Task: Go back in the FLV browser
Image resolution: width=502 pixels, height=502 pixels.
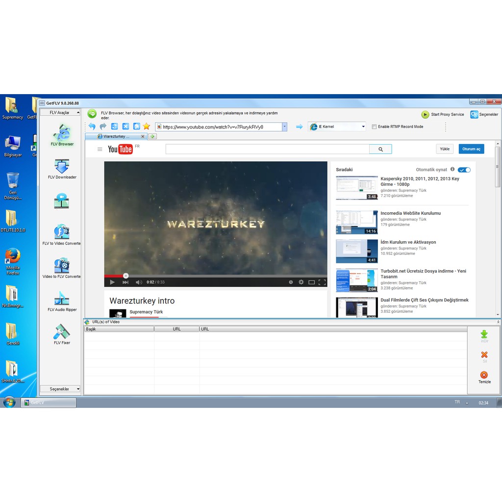Action: [x=92, y=126]
